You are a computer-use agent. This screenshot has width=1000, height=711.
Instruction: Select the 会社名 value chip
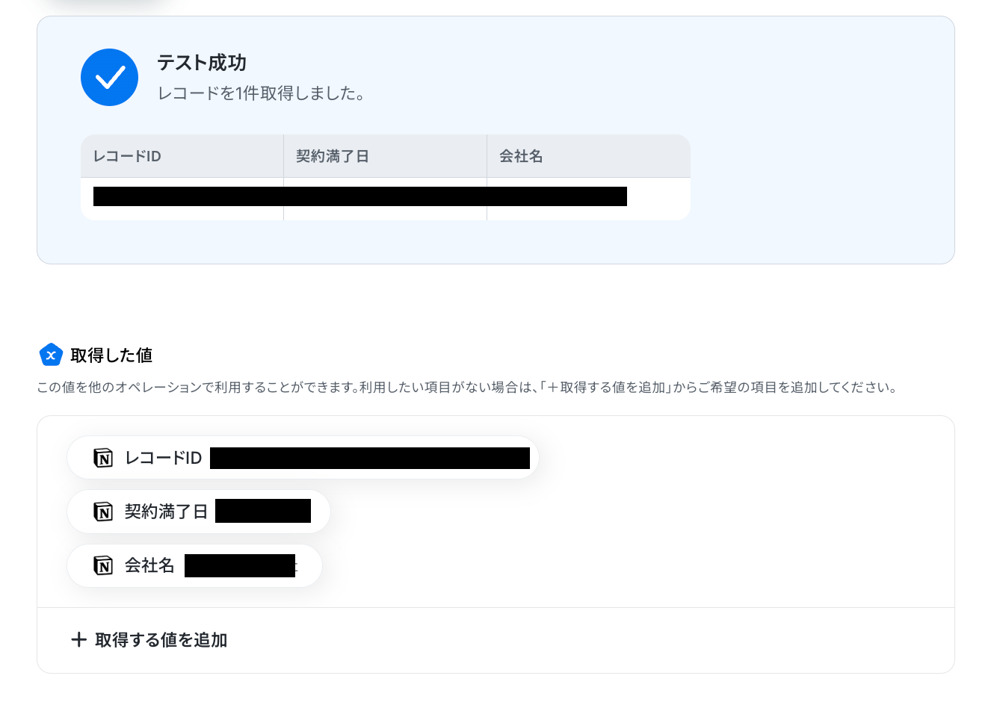194,565
